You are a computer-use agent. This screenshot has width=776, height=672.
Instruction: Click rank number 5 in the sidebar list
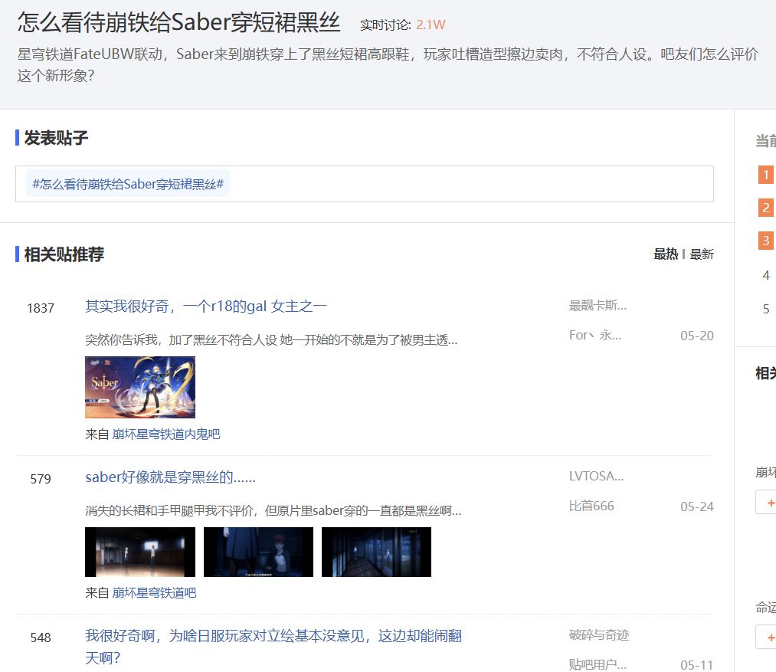click(x=765, y=309)
